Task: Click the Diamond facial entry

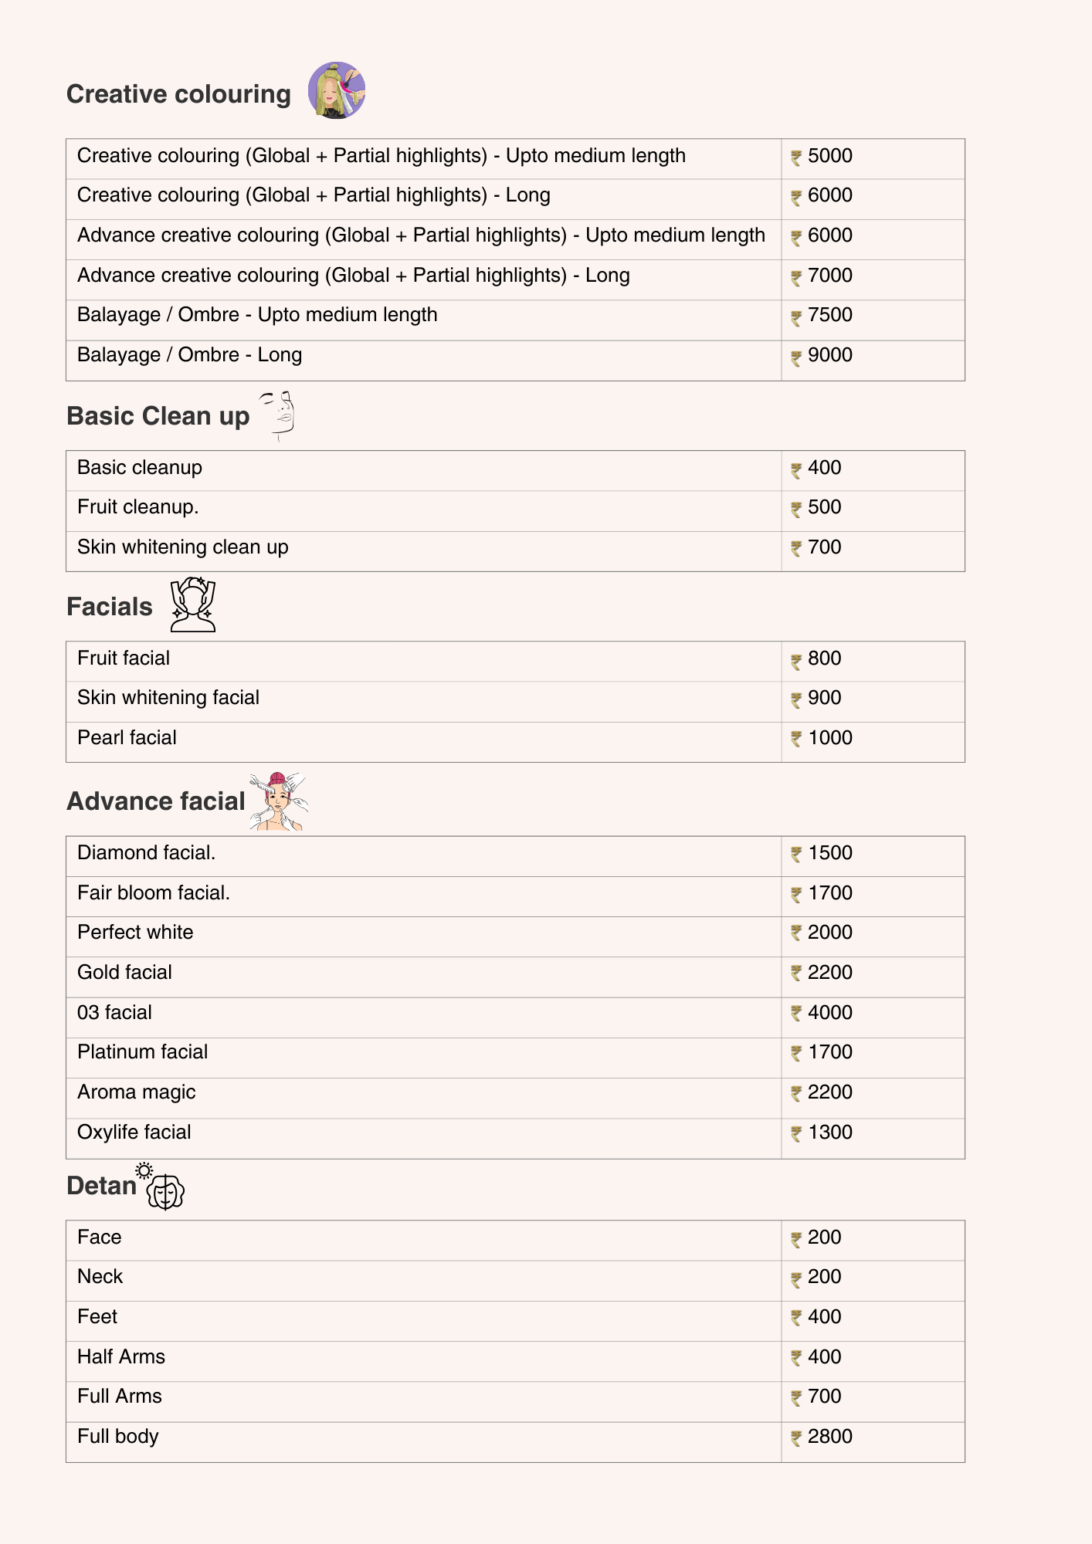Action: [146, 853]
